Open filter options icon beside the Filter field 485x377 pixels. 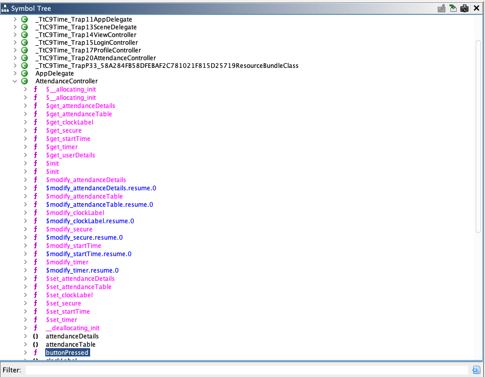(476, 370)
